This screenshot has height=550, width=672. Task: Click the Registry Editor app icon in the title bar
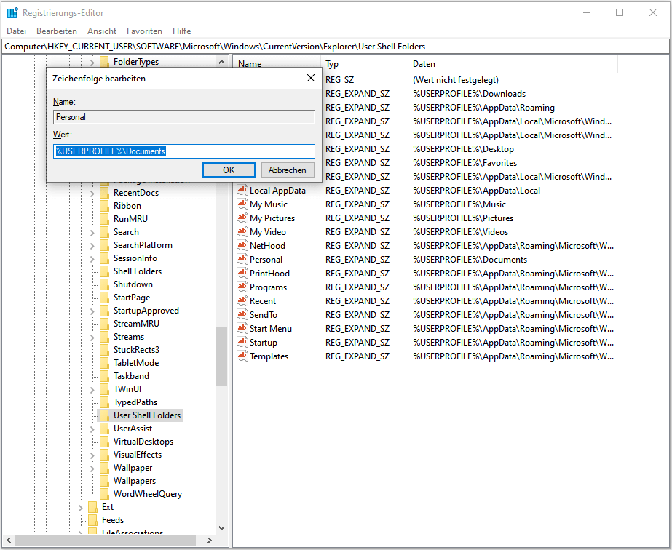click(x=12, y=13)
